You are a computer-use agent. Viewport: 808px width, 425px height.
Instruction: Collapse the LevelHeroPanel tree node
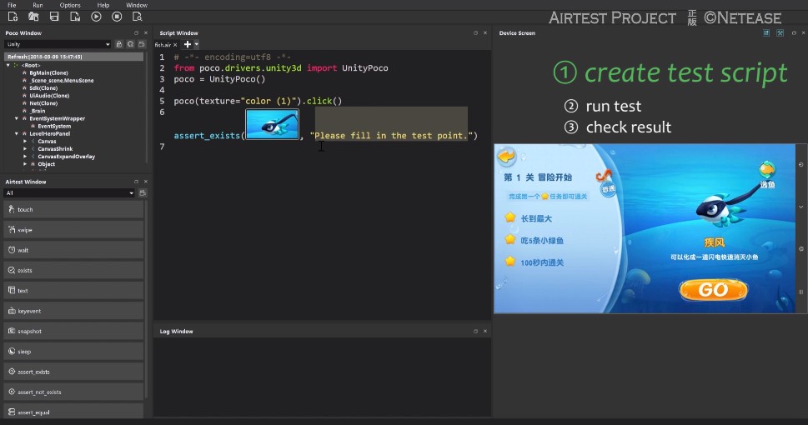[x=17, y=133]
